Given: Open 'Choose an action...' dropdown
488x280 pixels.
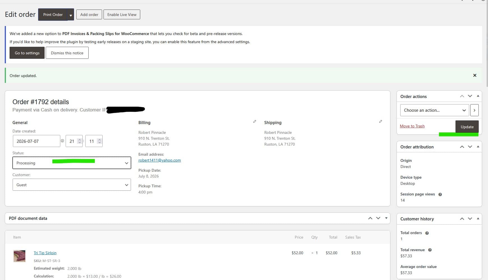Looking at the screenshot, I should 434,110.
